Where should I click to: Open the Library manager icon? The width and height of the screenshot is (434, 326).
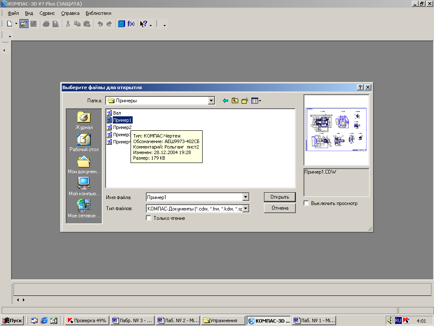coord(122,24)
